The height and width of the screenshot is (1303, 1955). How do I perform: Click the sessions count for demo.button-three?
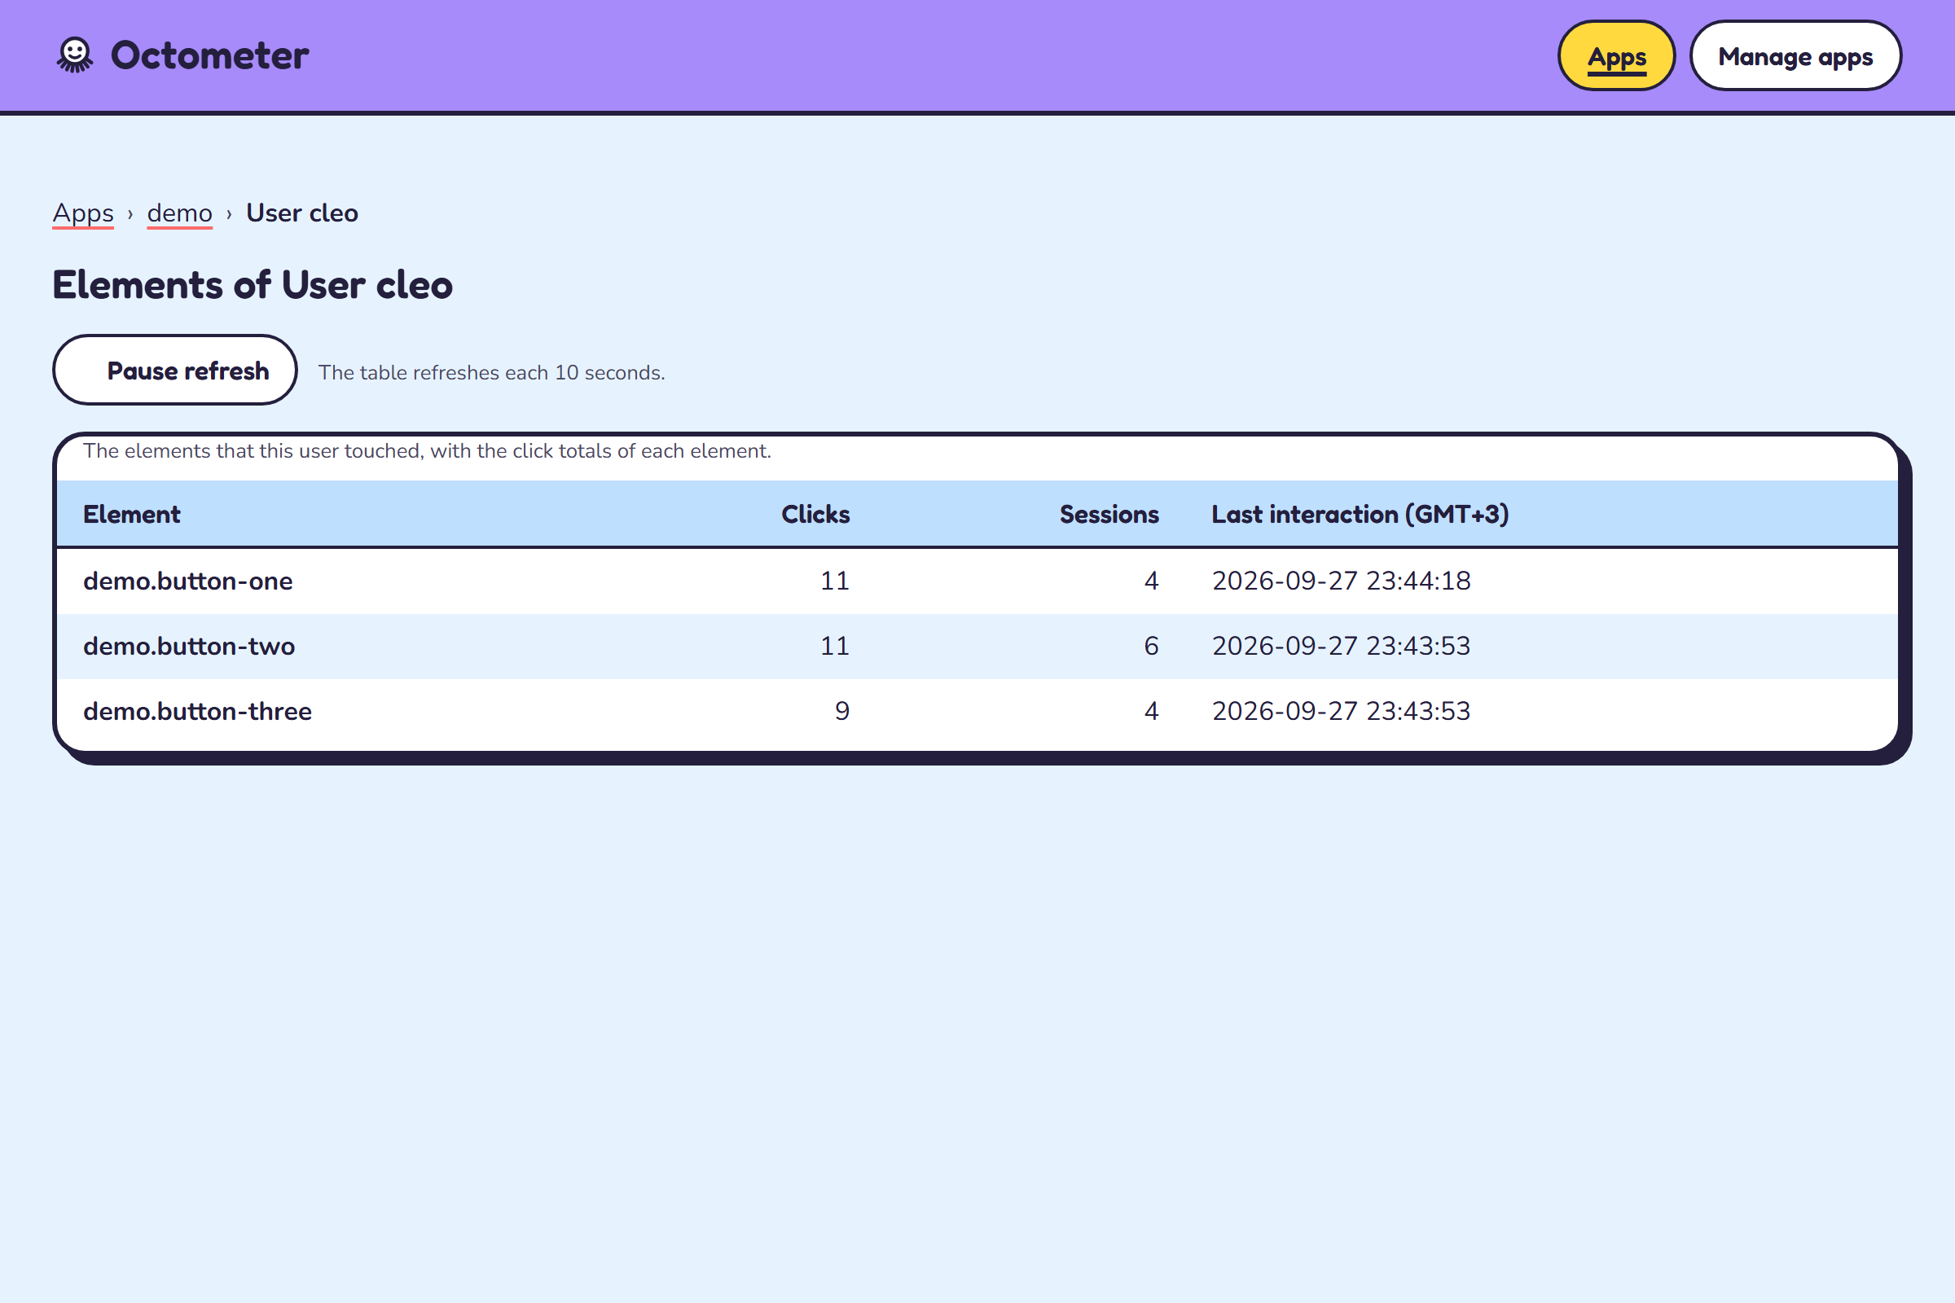[x=1151, y=711]
